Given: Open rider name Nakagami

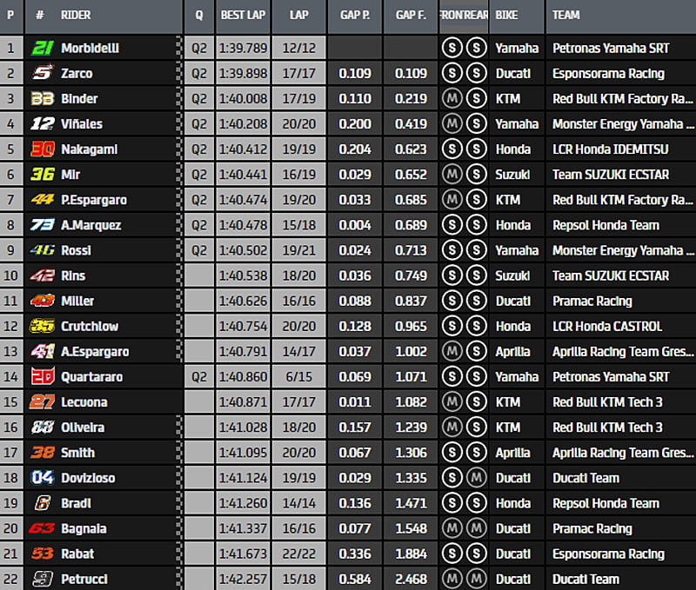Looking at the screenshot, I should [89, 149].
